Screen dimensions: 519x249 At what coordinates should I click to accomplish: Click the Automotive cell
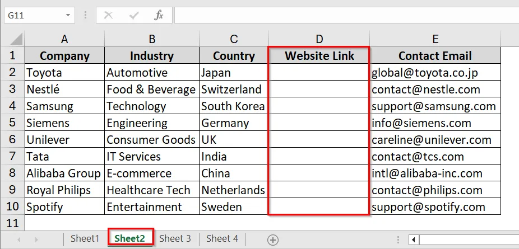coord(152,72)
